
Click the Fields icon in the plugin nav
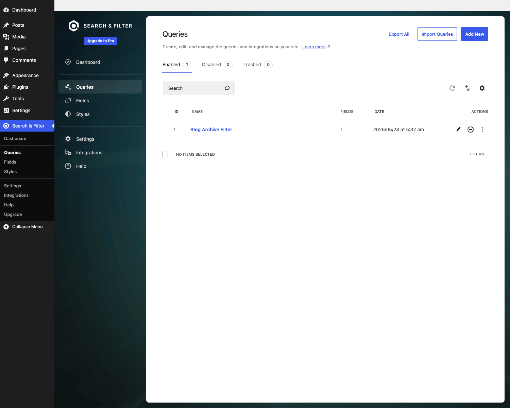68,100
